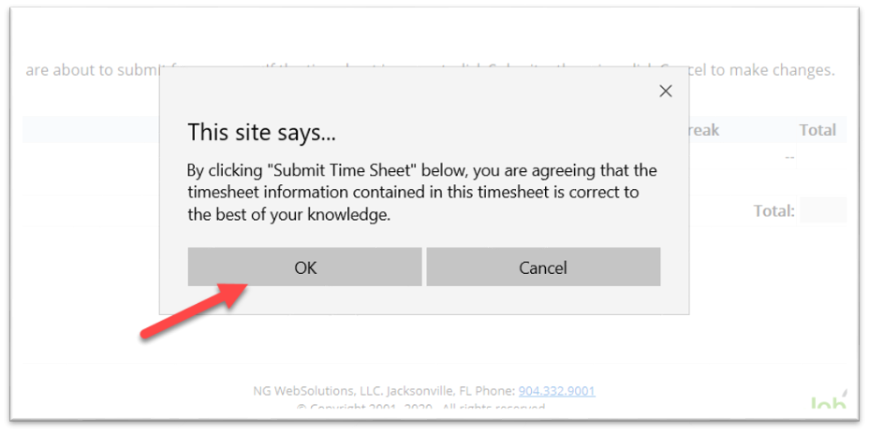Click OK to confirm timesheet submission
Viewport: 869px width, 433px height.
tap(305, 267)
